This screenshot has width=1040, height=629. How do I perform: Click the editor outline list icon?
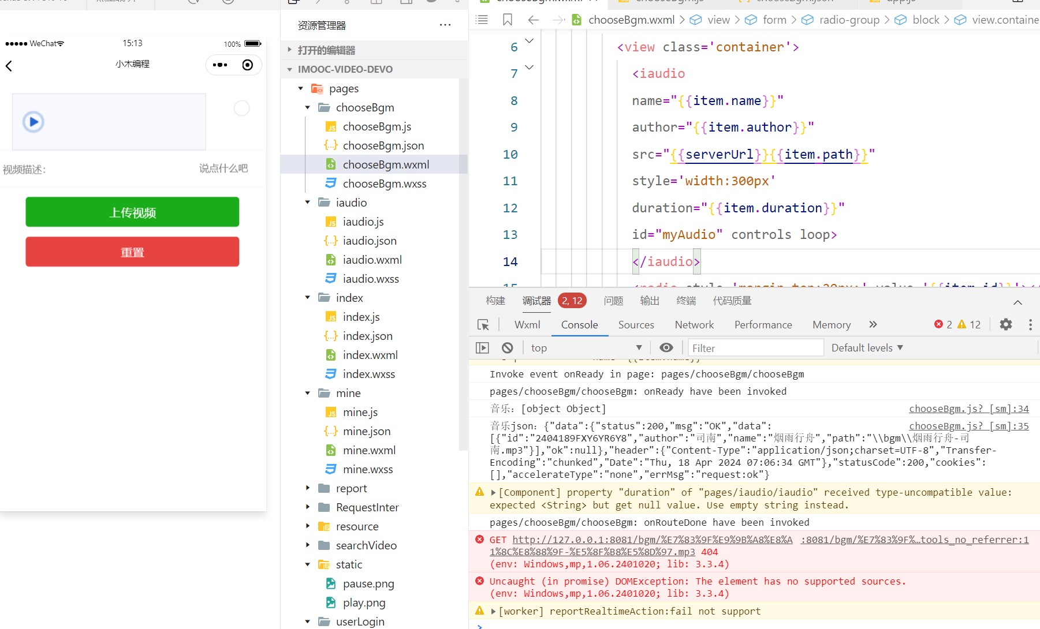(482, 20)
